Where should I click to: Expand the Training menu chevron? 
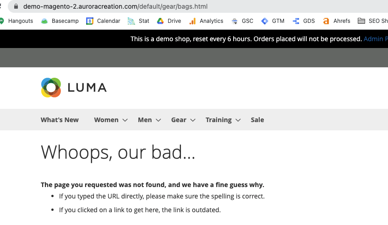pos(238,120)
